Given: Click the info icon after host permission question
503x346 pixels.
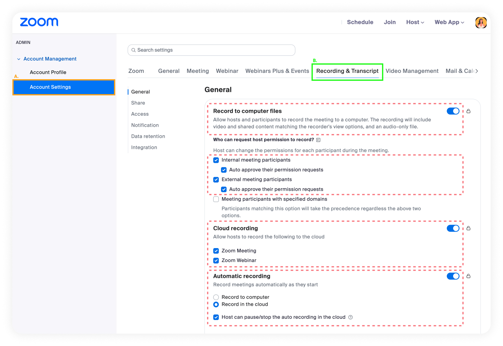Looking at the screenshot, I should [x=318, y=140].
